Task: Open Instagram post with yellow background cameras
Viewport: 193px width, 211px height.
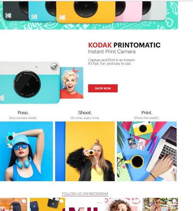Action: [x=48, y=204]
